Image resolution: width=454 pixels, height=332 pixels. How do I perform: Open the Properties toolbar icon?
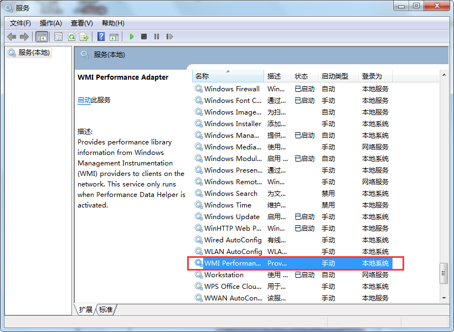click(x=59, y=37)
